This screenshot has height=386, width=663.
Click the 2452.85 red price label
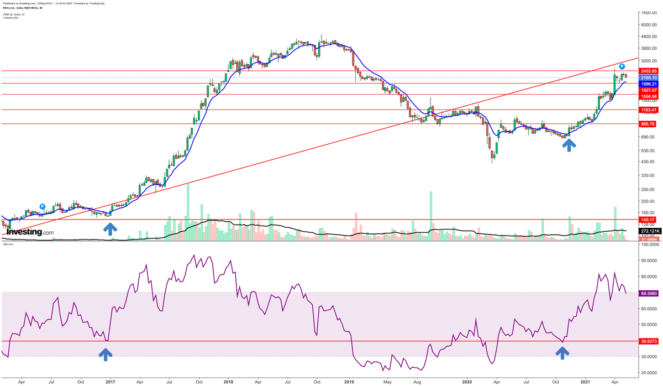point(648,71)
